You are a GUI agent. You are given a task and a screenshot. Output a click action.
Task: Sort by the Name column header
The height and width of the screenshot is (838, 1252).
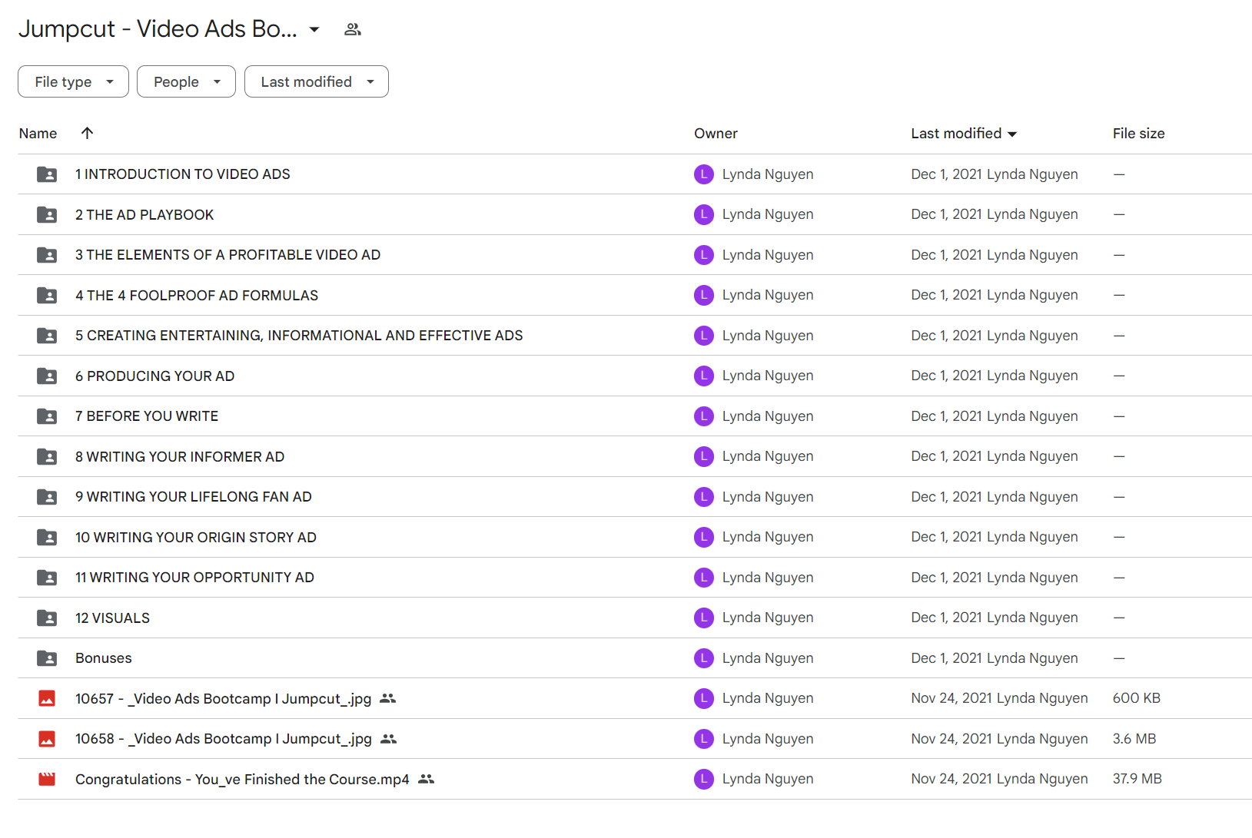point(38,133)
